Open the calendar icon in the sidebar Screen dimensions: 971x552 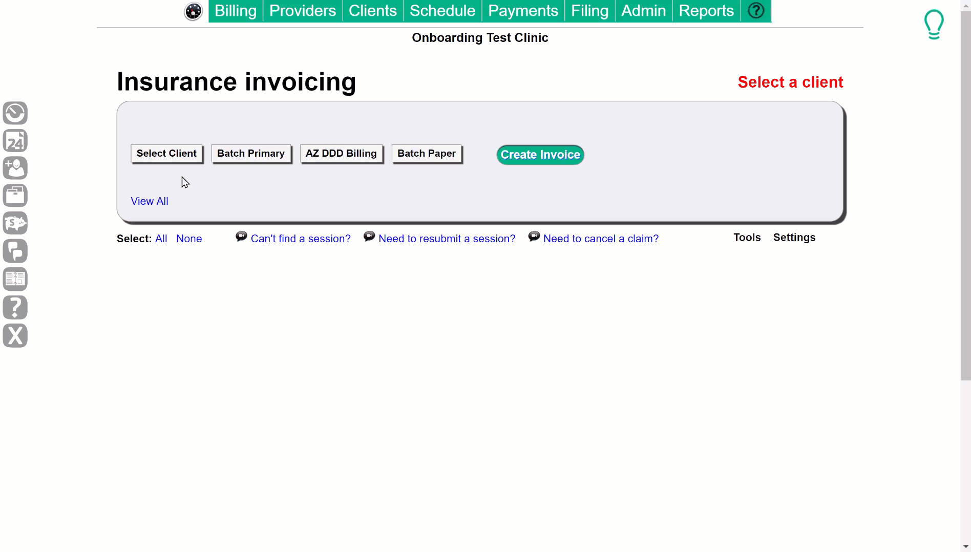tap(15, 141)
